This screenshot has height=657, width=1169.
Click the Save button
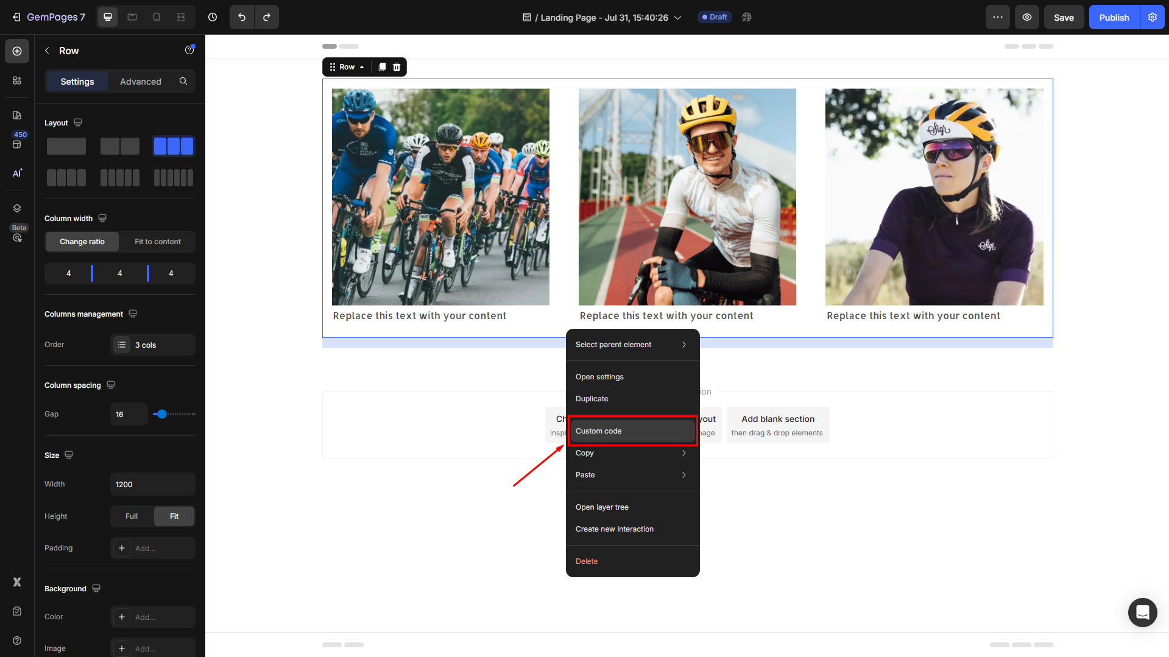point(1064,17)
